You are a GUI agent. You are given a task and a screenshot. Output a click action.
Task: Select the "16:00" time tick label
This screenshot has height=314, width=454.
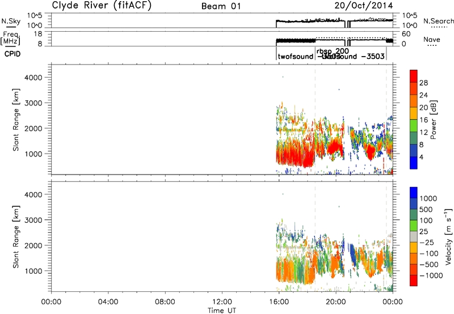279,302
